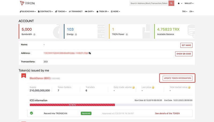
Task: Expand the MORE menu
Action: coord(116,11)
